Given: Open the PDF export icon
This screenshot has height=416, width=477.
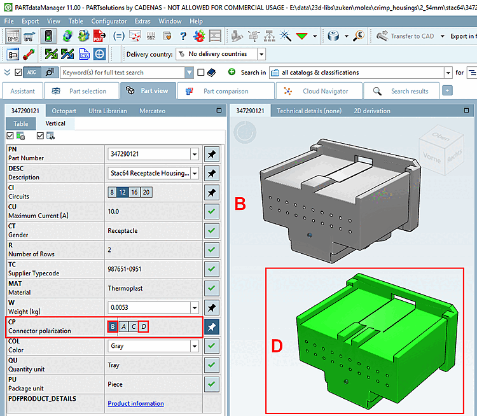Looking at the screenshot, I should (x=99, y=36).
